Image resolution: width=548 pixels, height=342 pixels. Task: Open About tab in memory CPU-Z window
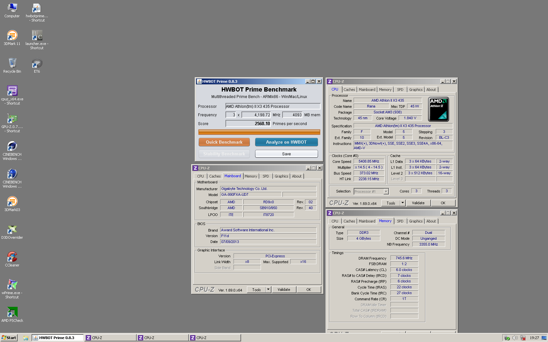pos(431,221)
